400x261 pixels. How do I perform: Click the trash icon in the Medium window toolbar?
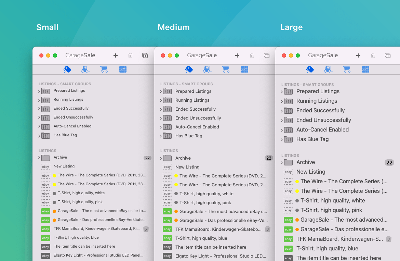pyautogui.click(x=252, y=55)
